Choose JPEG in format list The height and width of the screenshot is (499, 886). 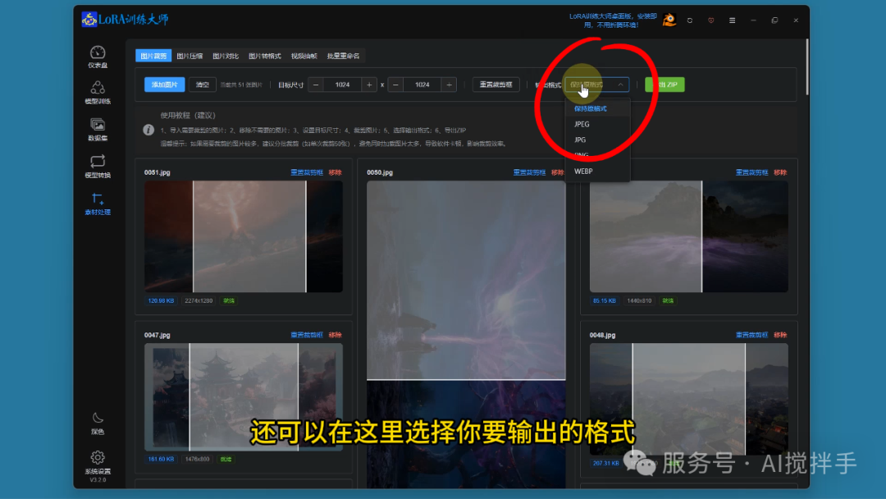pos(598,124)
